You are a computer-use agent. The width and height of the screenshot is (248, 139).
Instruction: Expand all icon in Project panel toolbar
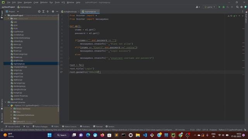(43, 12)
